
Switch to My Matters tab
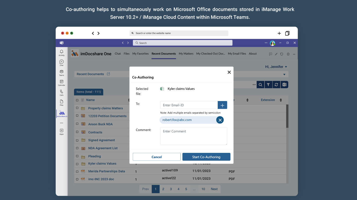tap(186, 54)
